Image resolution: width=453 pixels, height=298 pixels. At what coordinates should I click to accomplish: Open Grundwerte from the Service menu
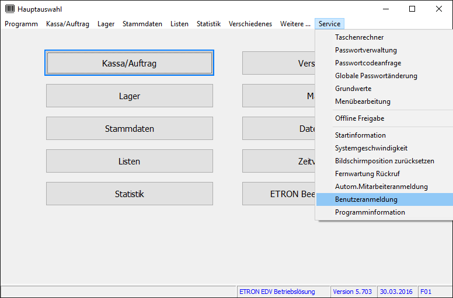(353, 89)
